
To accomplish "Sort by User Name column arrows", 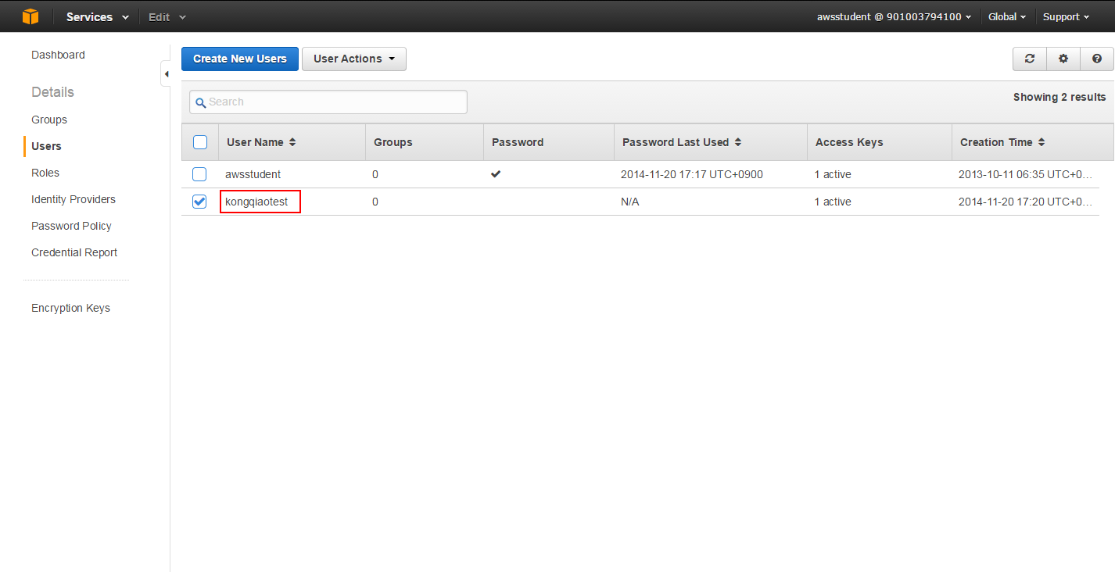I will 292,142.
